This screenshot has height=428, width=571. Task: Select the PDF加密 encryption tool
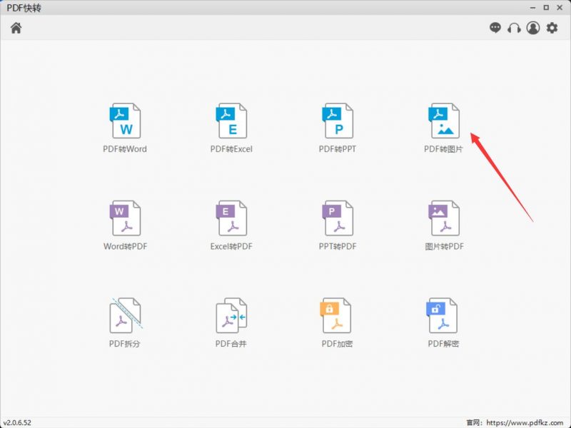pos(337,315)
